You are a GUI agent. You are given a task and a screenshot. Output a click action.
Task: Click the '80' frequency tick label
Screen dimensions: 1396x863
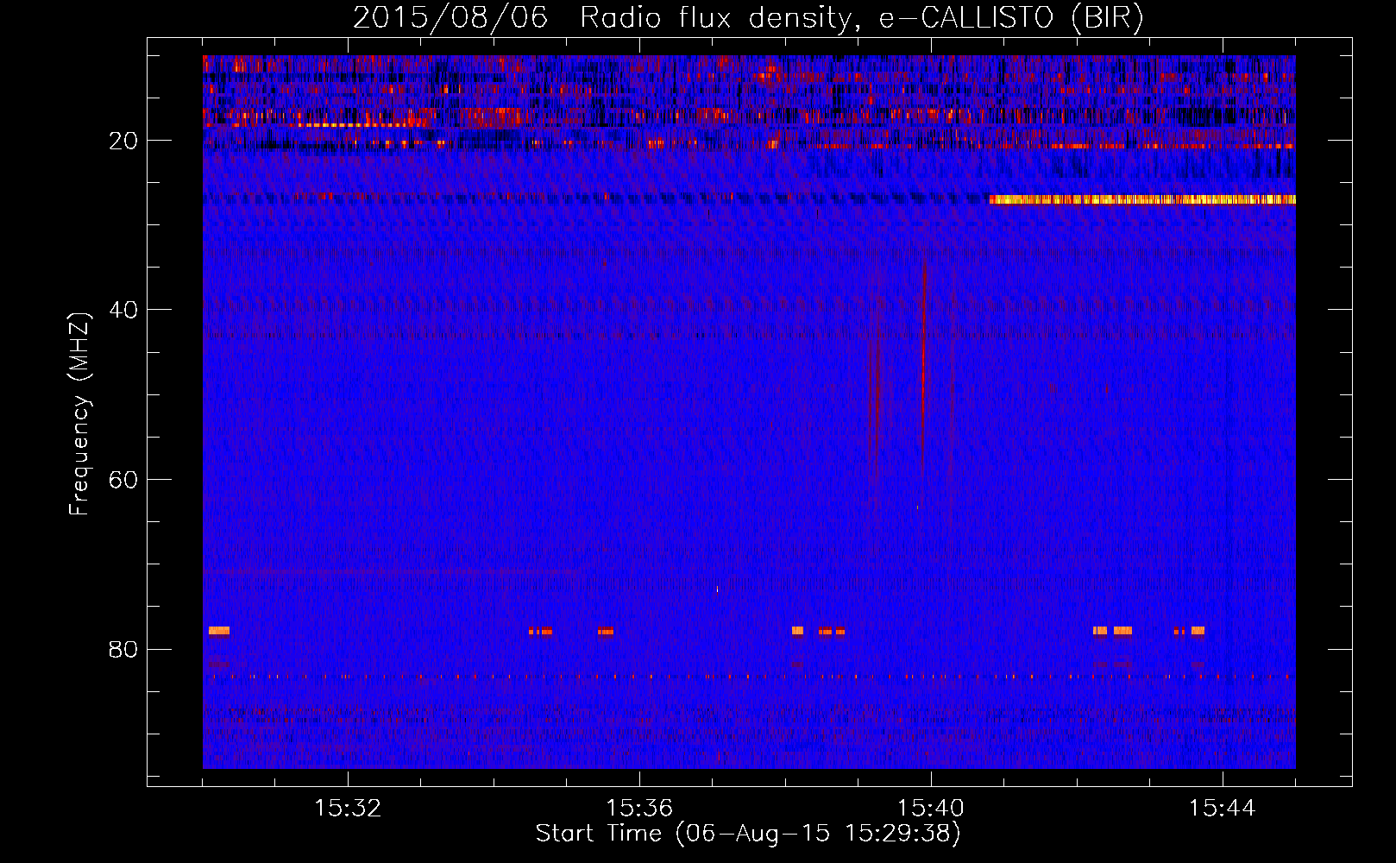pyautogui.click(x=123, y=649)
